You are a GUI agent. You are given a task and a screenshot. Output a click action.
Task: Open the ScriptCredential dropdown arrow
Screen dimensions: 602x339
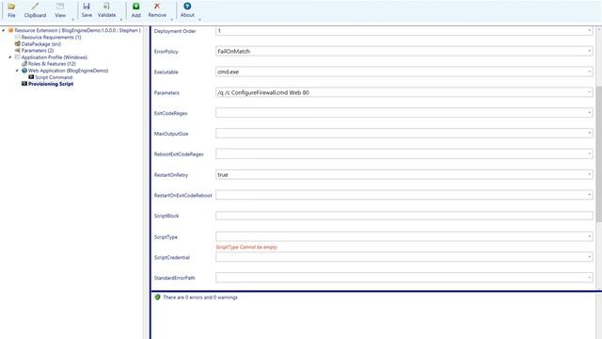590,257
